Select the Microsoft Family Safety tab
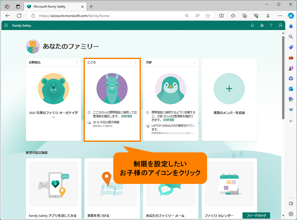Screen dimensions: 297x220 tap(55, 7)
